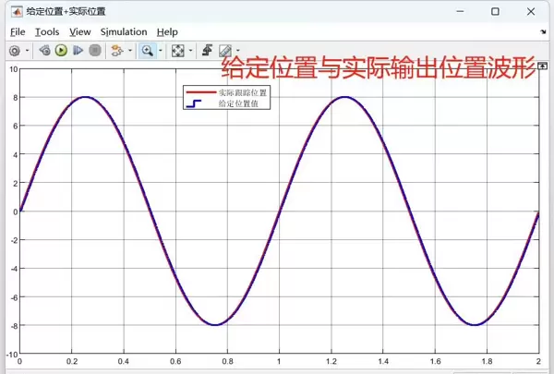Open the scope configuration properties gear
This screenshot has height=374, width=554.
pos(14,51)
